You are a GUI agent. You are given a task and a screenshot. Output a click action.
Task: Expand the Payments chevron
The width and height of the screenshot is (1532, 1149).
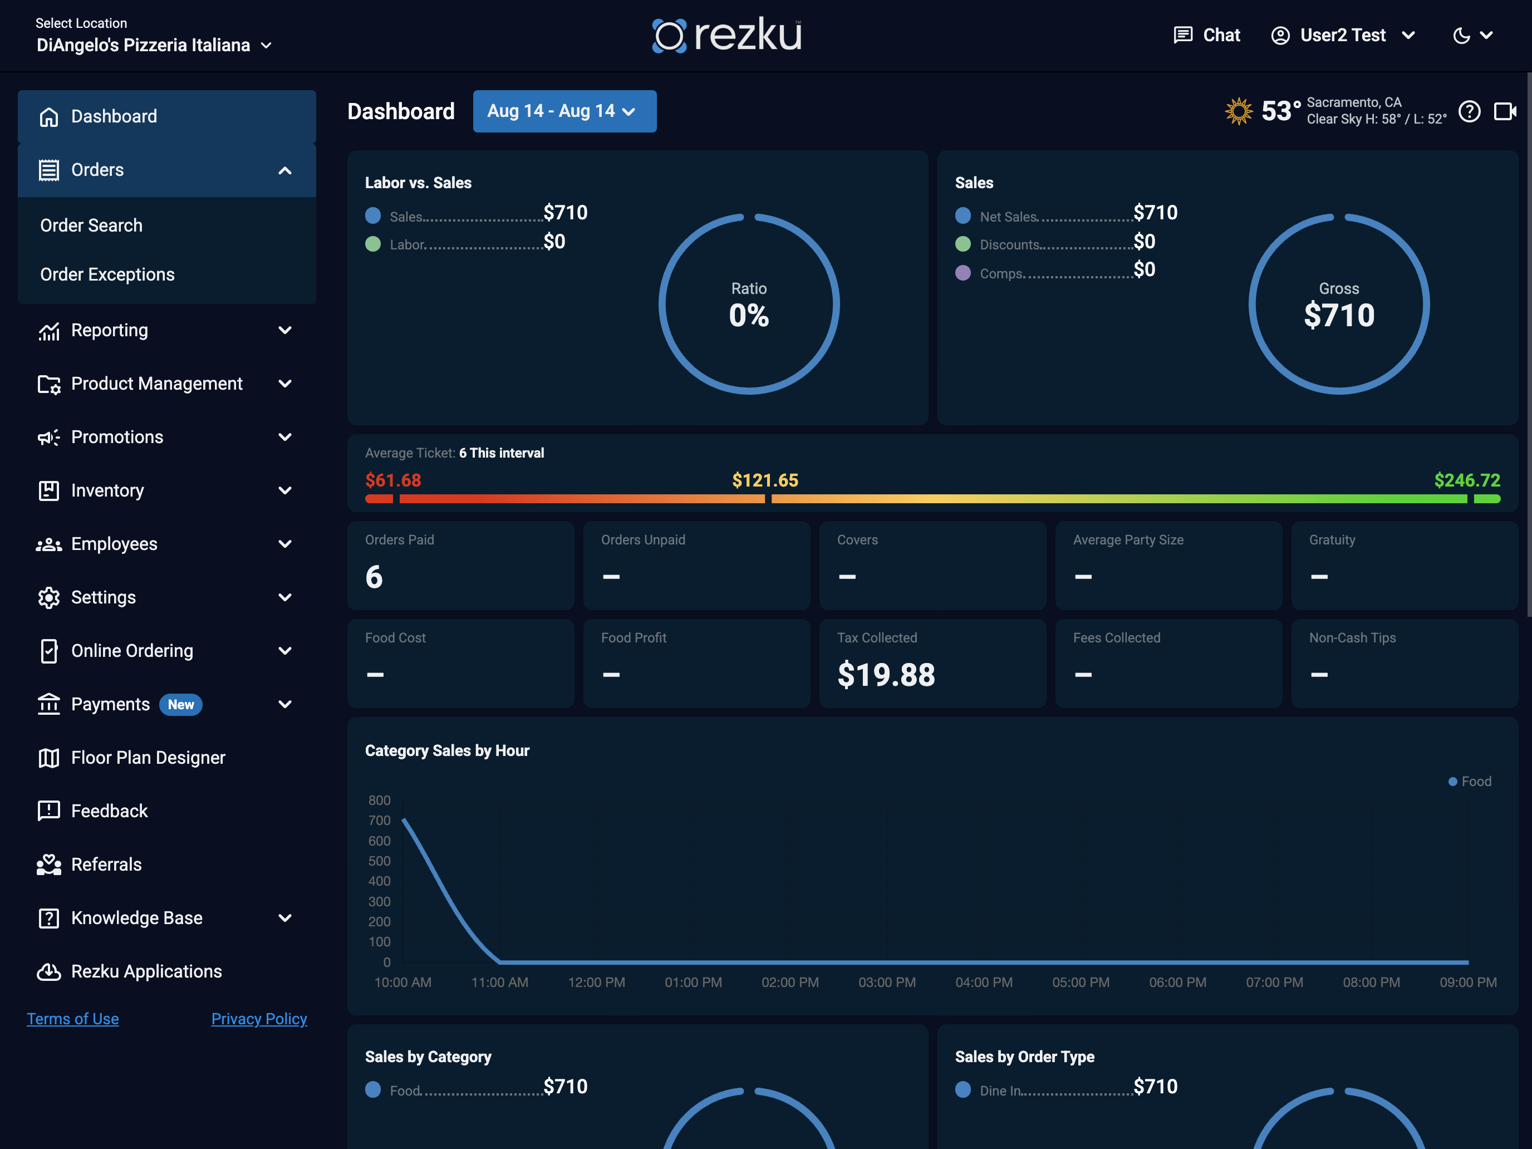(284, 704)
